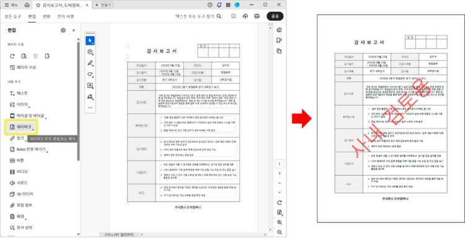Add a 버튼 form button
This screenshot has height=238, width=465.
coord(17,161)
